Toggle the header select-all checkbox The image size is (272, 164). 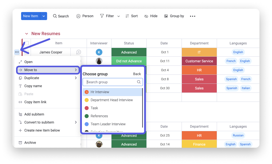click(27, 43)
